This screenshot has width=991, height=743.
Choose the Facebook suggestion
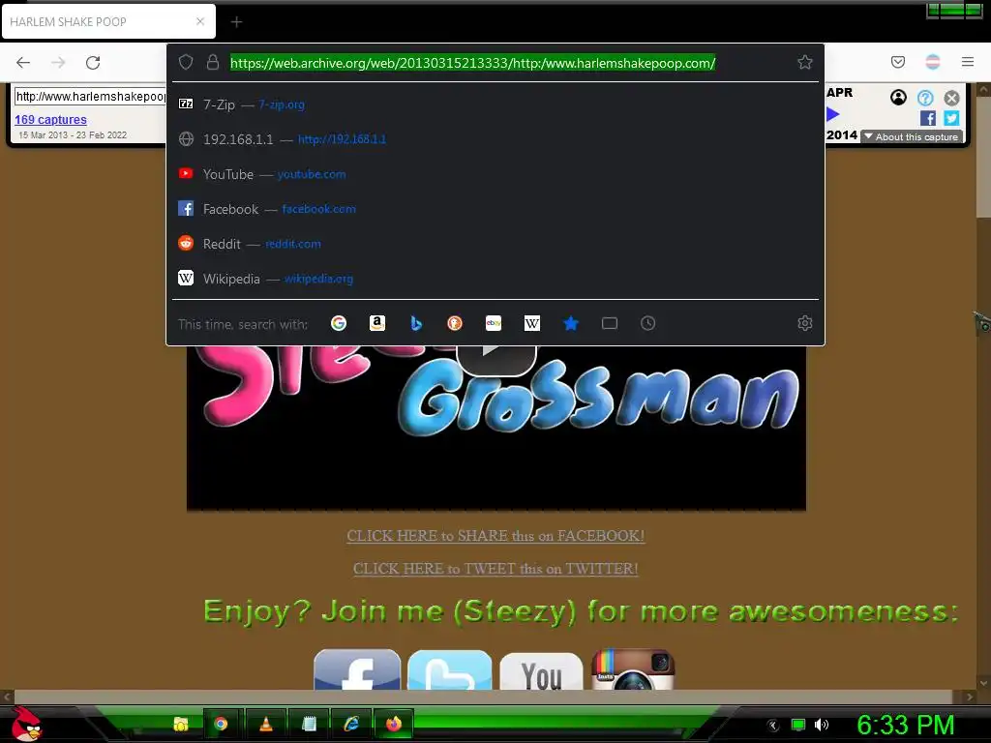(x=495, y=209)
